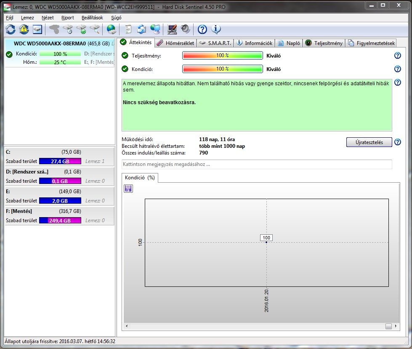Open the Nézet menu
Viewport: 412px width, 349px height.
[x=48, y=18]
